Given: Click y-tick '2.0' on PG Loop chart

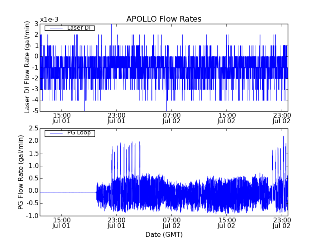Looking at the screenshot, I should coord(34,141).
